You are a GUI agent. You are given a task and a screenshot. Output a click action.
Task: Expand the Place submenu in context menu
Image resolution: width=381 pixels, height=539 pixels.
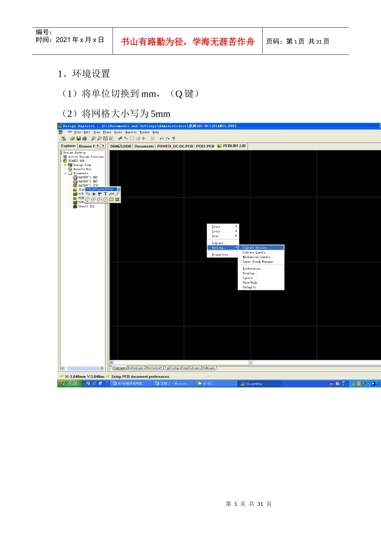(223, 227)
